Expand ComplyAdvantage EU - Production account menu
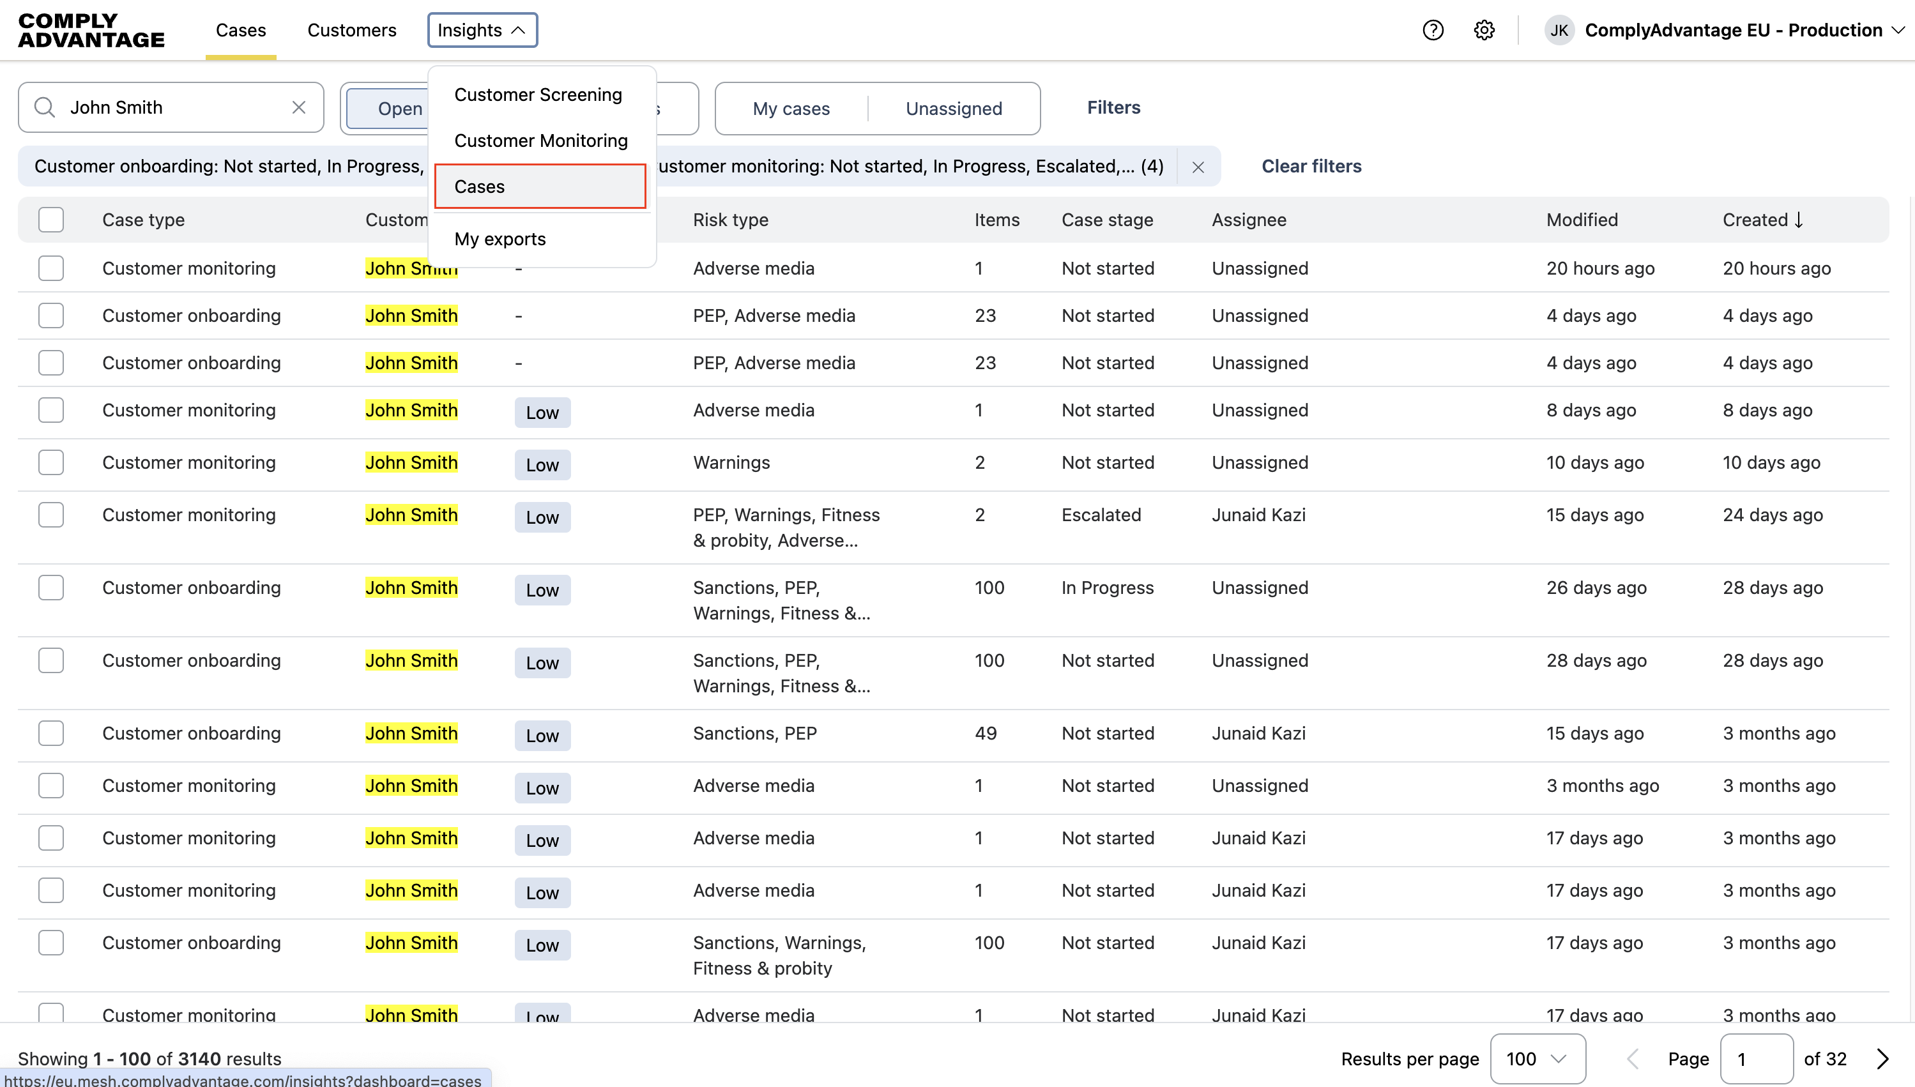 click(x=1897, y=30)
